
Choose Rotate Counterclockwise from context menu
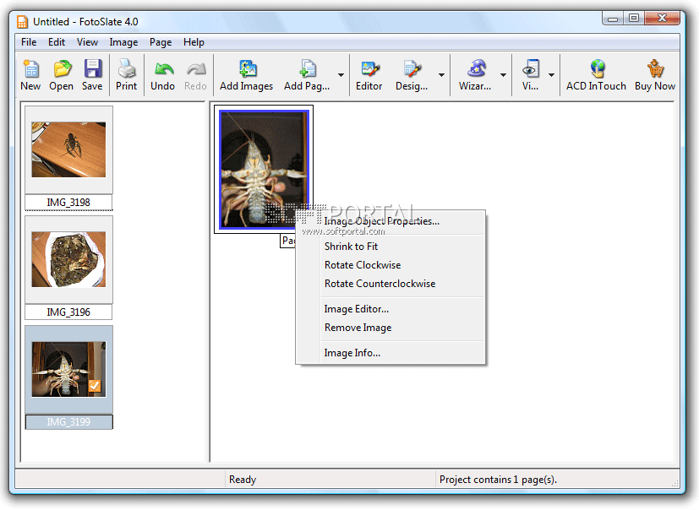pyautogui.click(x=390, y=284)
